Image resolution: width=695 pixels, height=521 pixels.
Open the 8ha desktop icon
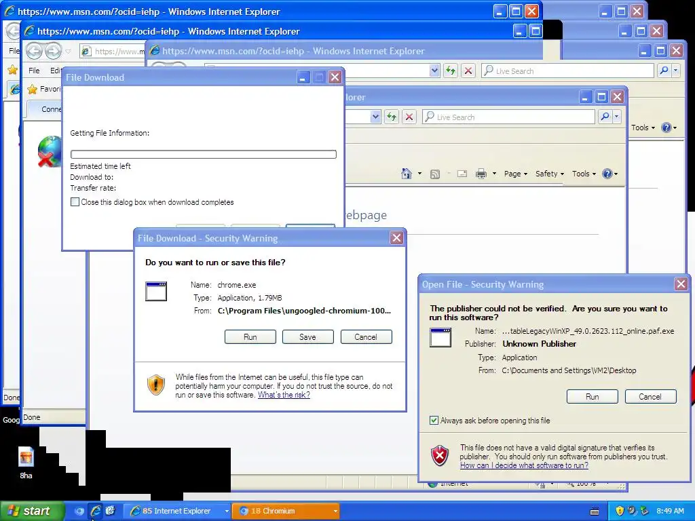click(26, 463)
